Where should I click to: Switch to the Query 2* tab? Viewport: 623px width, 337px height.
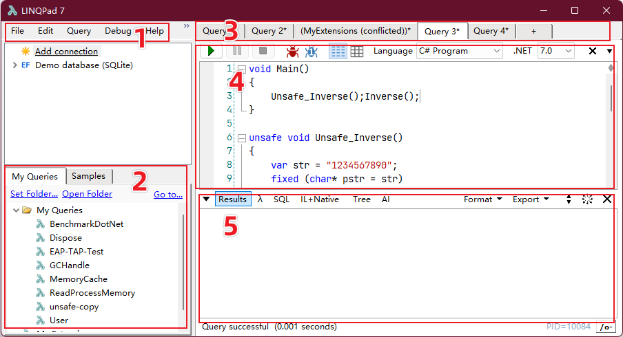click(x=269, y=31)
